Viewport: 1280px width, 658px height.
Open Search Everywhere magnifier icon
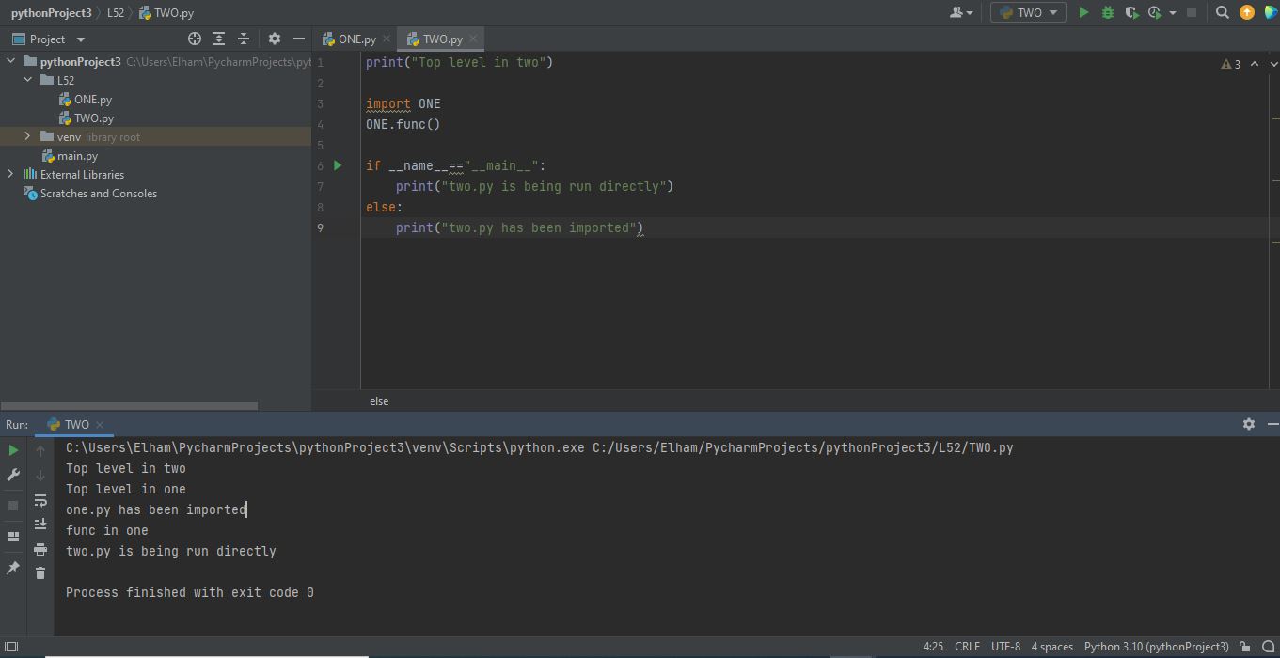[x=1222, y=12]
